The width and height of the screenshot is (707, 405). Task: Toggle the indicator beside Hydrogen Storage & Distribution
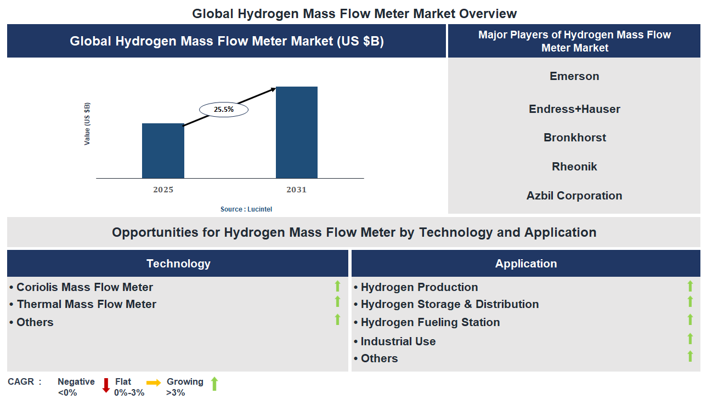(x=690, y=304)
